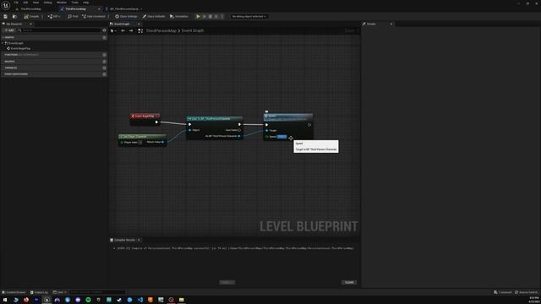Viewport: 541px width, 304px height.
Task: Add a new event dispatcher with plus icon
Action: tap(104, 74)
